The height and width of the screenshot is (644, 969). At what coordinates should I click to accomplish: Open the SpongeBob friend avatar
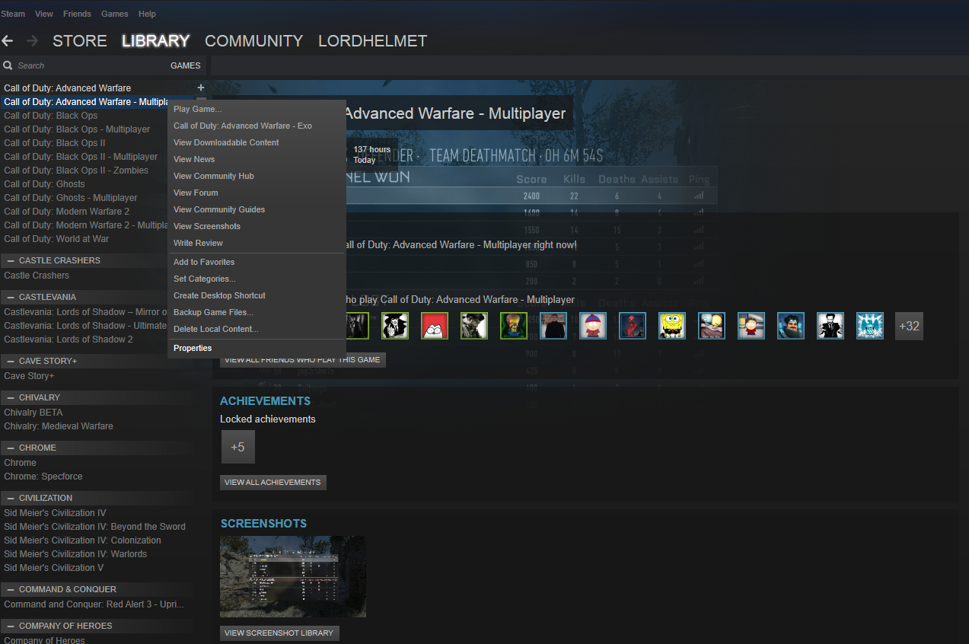click(x=672, y=326)
